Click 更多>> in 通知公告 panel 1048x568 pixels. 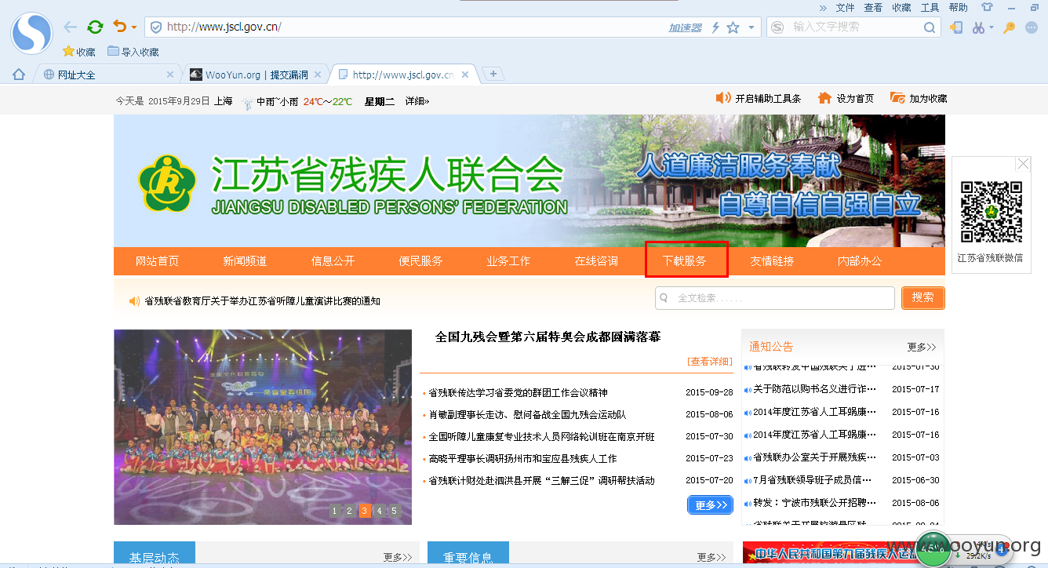click(x=922, y=347)
